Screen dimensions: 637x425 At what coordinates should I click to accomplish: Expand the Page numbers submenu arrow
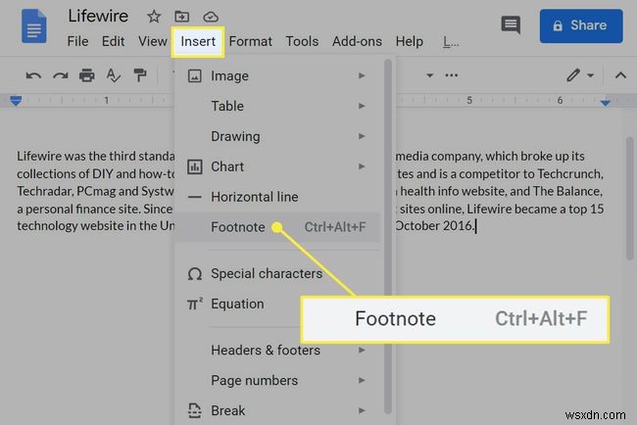coord(362,380)
